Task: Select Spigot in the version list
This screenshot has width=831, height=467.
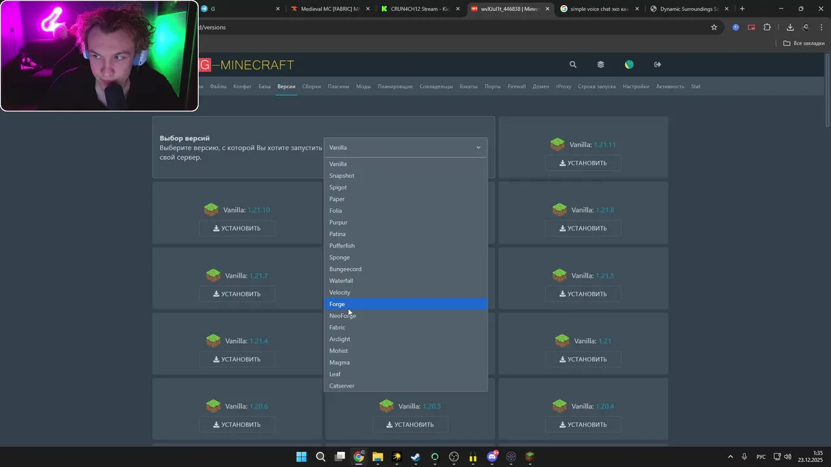Action: click(405, 187)
